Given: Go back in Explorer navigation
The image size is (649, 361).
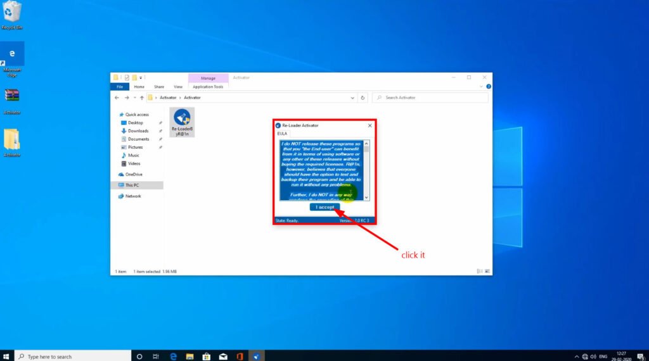Looking at the screenshot, I should pos(117,98).
